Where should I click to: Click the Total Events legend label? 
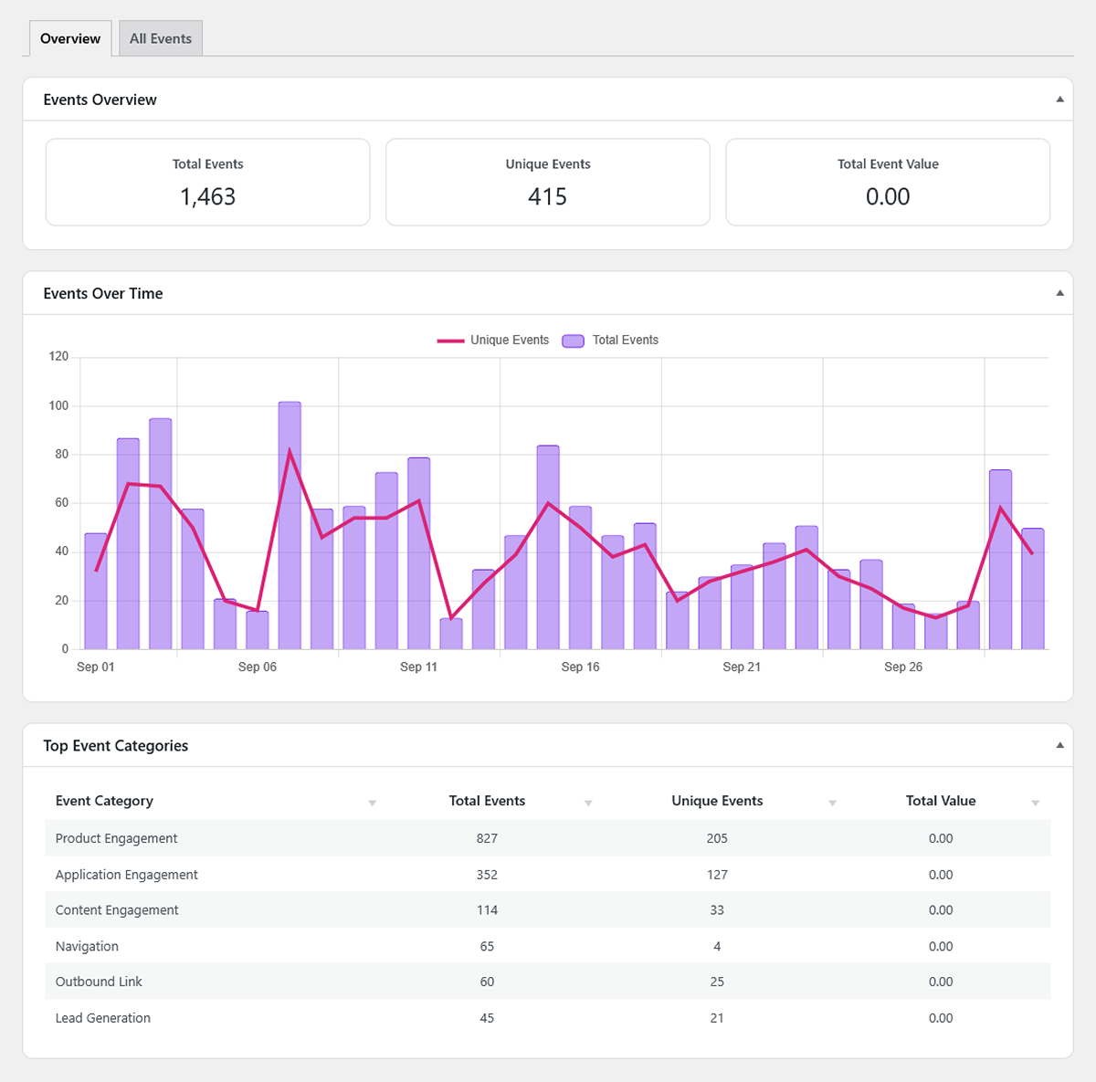tap(626, 340)
